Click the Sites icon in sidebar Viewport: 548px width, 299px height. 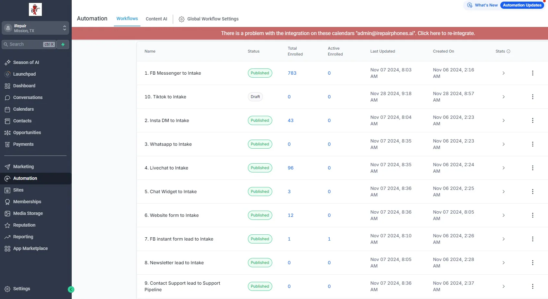[x=7, y=190]
